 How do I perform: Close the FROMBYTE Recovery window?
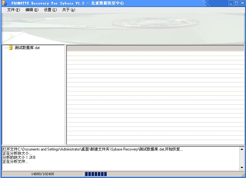point(242,3)
